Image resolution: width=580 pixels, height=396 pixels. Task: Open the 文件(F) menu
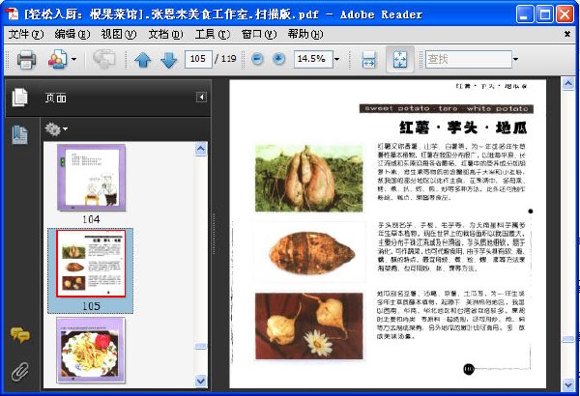[25, 35]
